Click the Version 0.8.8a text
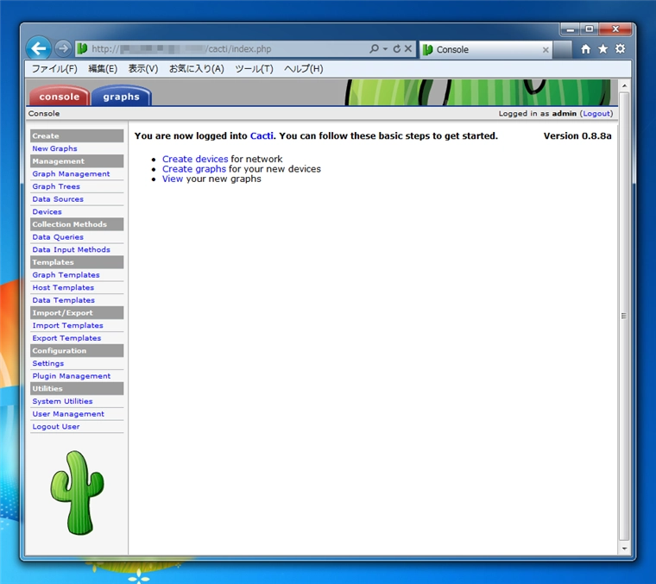 pyautogui.click(x=577, y=135)
